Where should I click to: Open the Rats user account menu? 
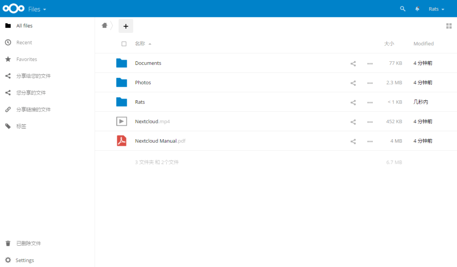pos(436,8)
